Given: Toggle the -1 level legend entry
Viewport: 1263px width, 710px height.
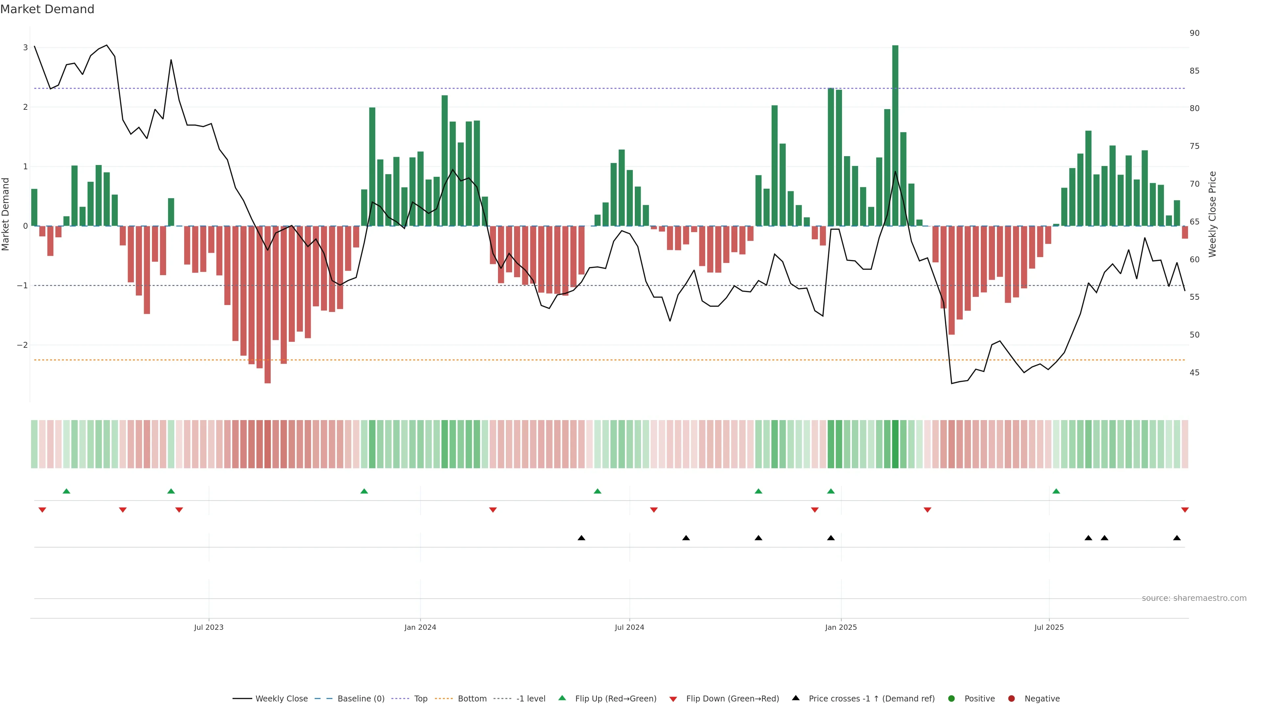Looking at the screenshot, I should [x=531, y=698].
